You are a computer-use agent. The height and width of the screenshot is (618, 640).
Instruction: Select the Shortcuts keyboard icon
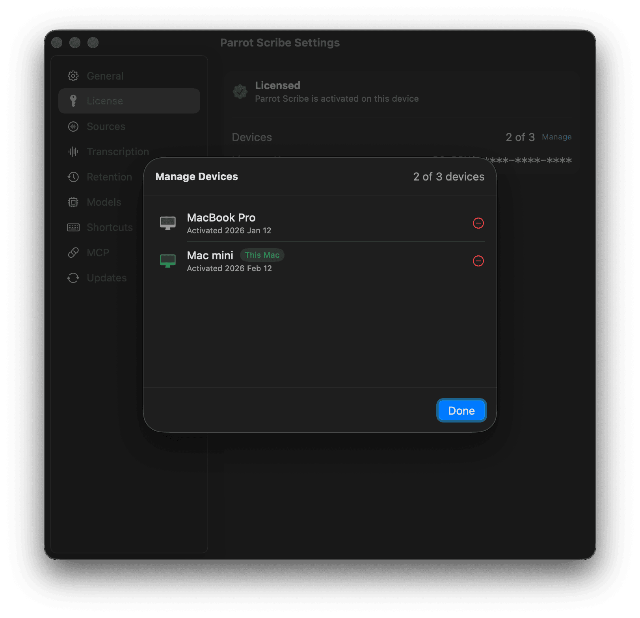(x=73, y=227)
